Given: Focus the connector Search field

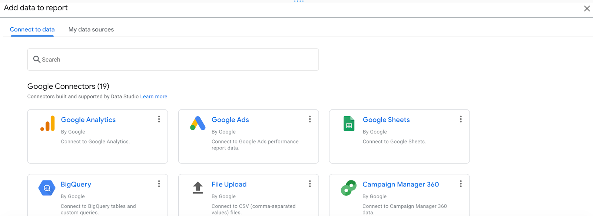Looking at the screenshot, I should click(x=178, y=60).
